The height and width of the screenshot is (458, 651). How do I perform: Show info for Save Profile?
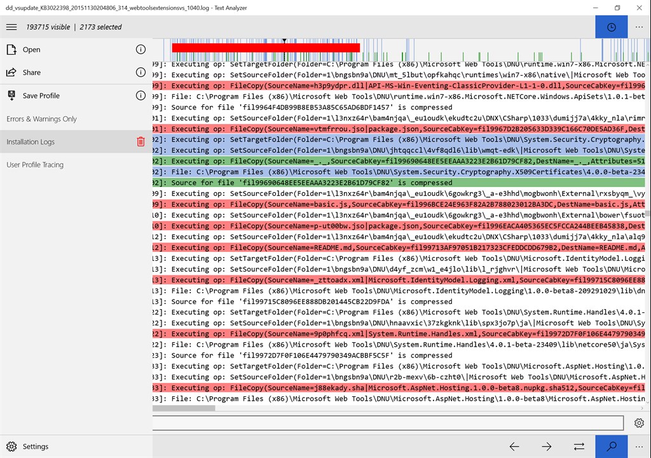pos(140,95)
